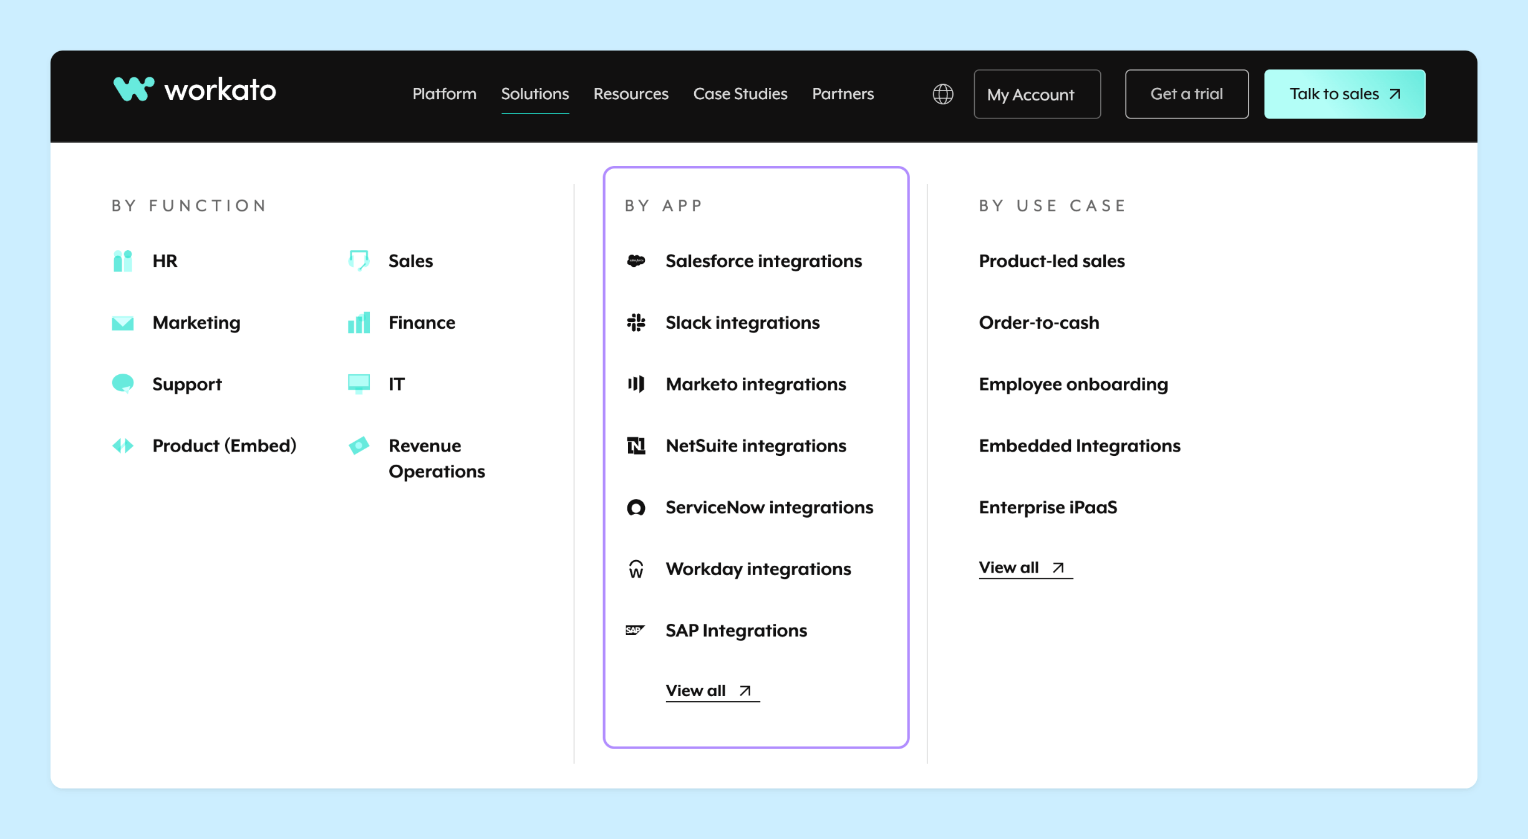
Task: Open the Sales solutions link
Action: click(410, 261)
